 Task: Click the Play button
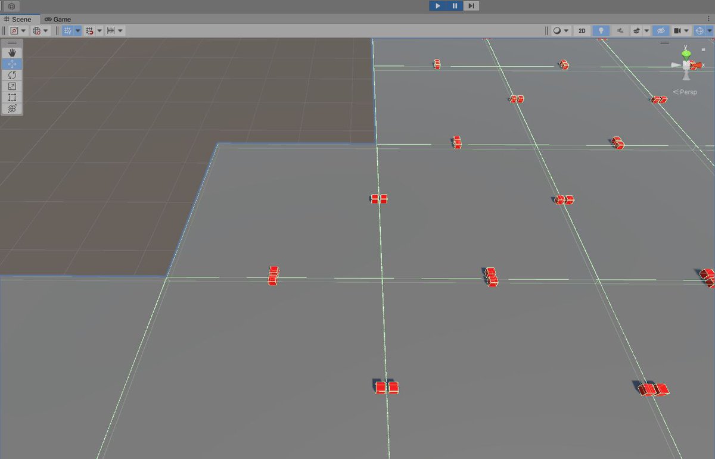point(438,6)
